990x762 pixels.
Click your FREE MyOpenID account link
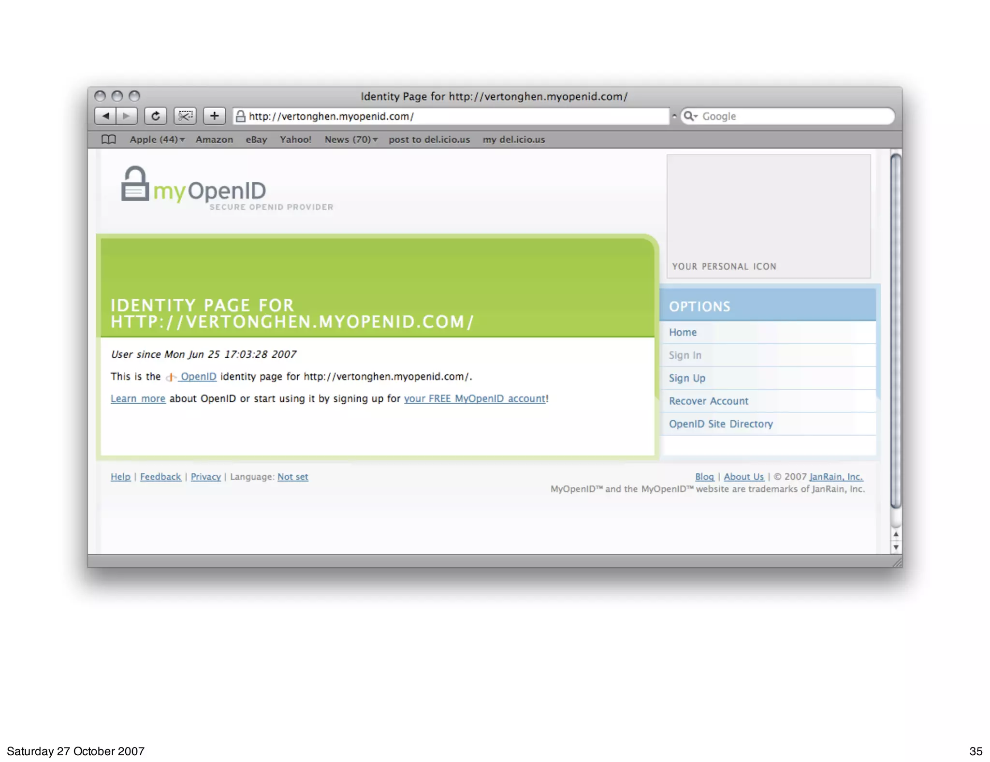click(x=475, y=398)
